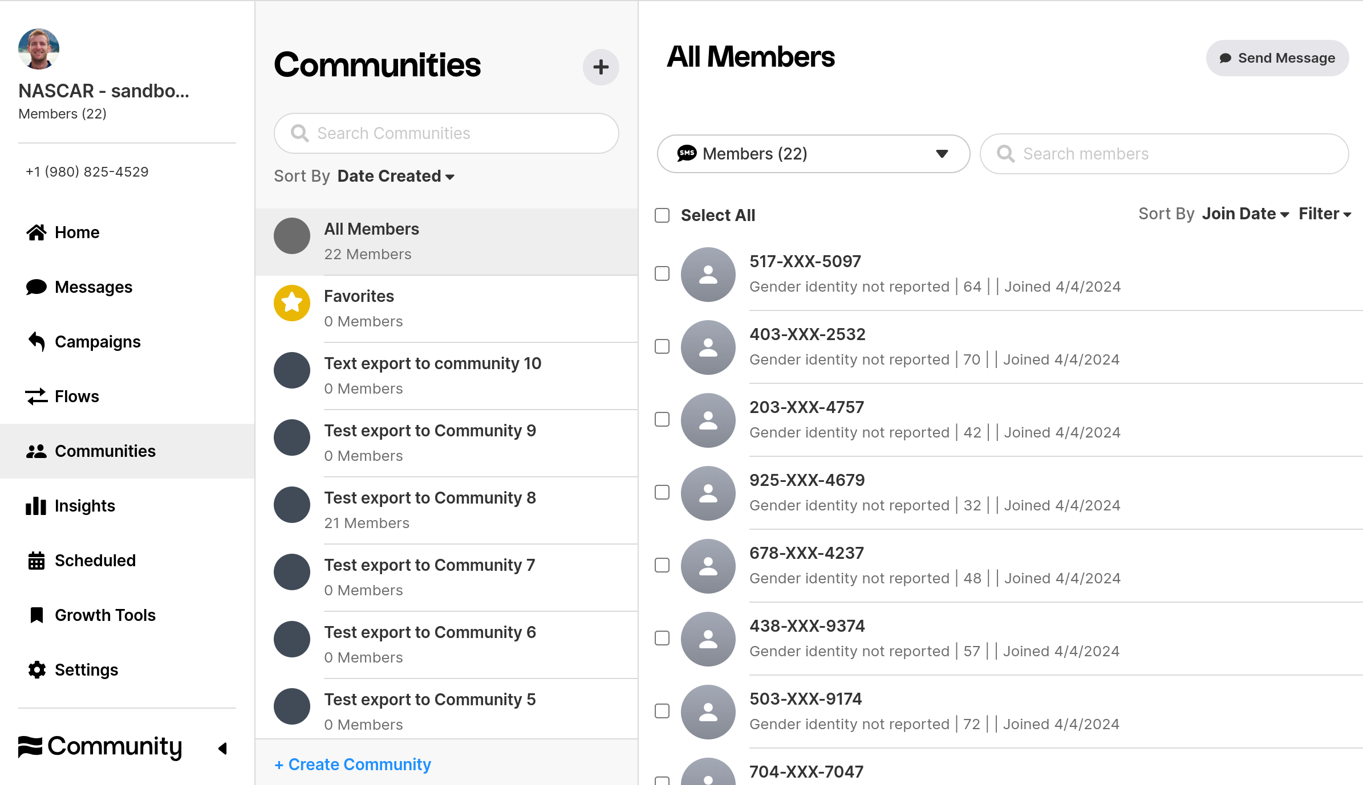Check the box for member 203-XXX-4757

click(662, 419)
